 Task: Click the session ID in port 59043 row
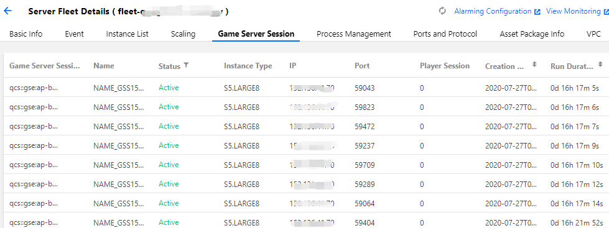tap(34, 88)
